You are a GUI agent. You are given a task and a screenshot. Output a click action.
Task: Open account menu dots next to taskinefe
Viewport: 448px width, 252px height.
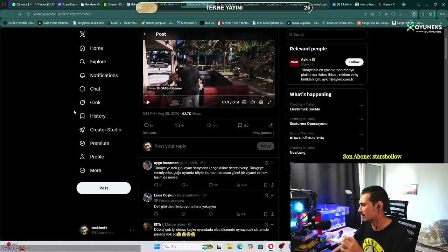[x=132, y=230]
